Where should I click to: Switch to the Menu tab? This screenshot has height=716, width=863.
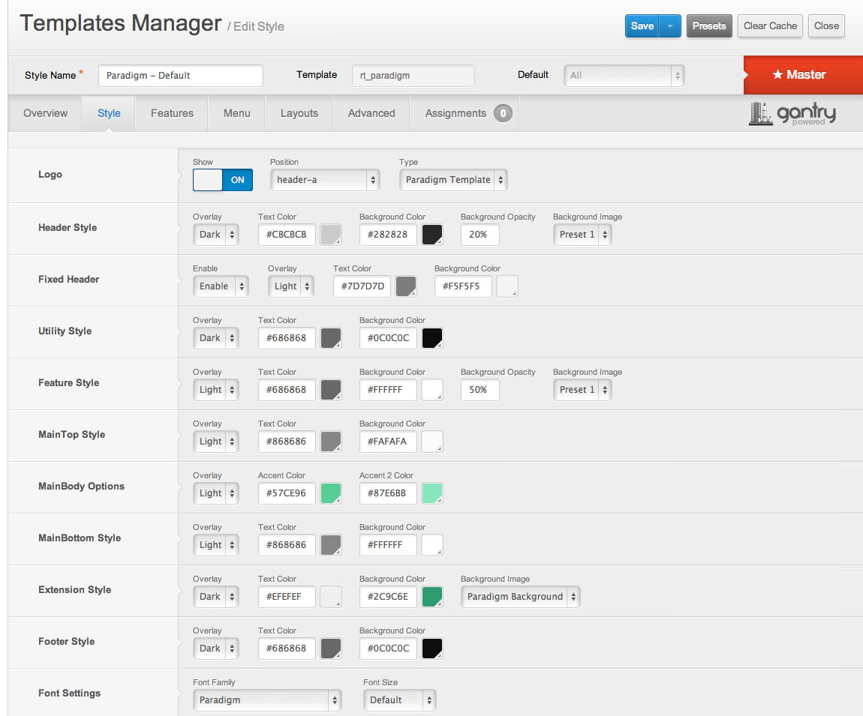click(x=236, y=113)
